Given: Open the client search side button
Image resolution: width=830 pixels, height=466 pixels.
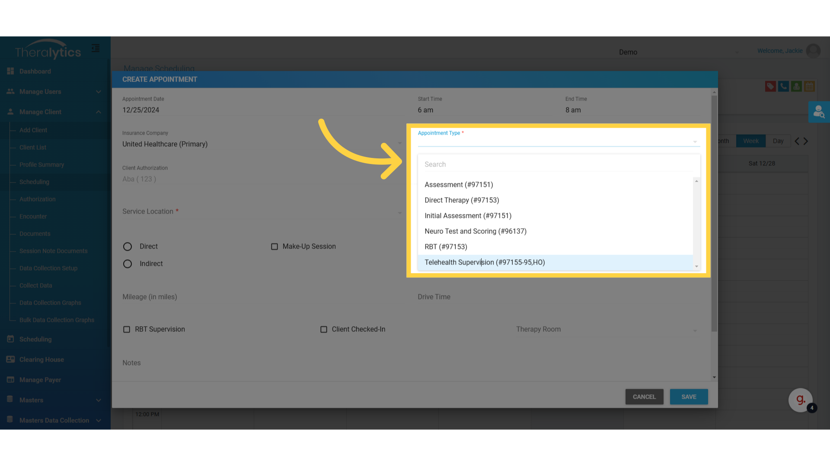Looking at the screenshot, I should 819,112.
